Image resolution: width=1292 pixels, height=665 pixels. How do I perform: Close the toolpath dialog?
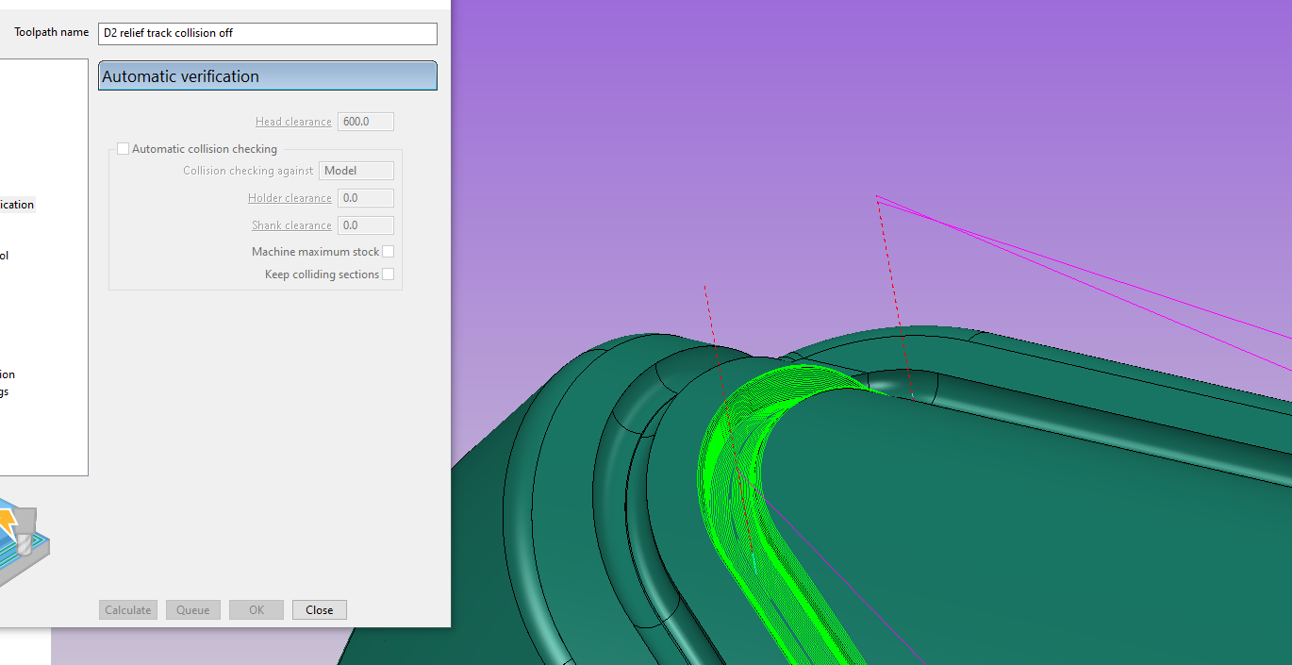point(320,610)
